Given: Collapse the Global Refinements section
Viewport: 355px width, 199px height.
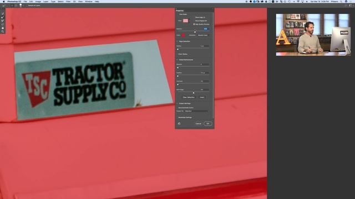Looking at the screenshot, I should pos(177,60).
